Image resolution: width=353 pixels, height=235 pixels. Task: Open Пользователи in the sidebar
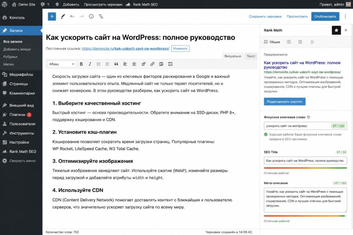click(21, 124)
